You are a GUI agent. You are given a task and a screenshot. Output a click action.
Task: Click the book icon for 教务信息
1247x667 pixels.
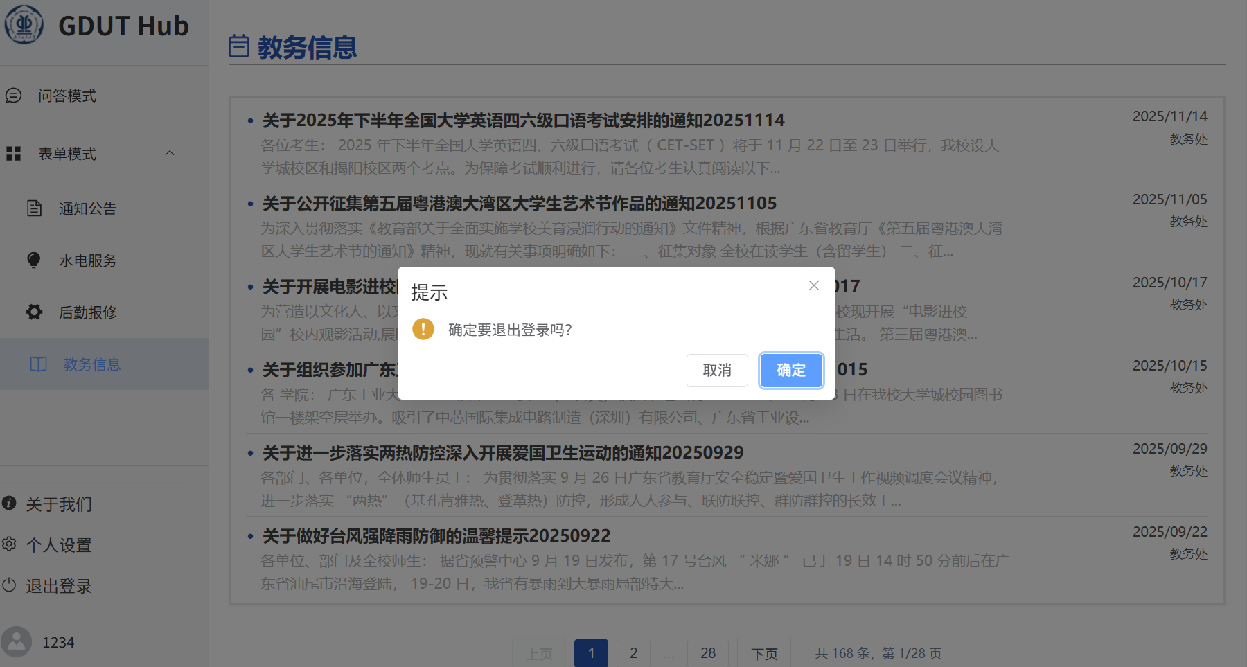pos(38,364)
